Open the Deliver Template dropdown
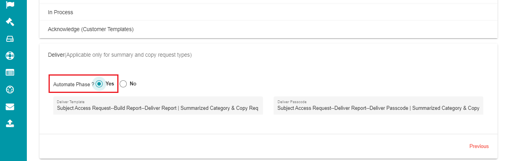The width and height of the screenshot is (505, 161). 158,105
